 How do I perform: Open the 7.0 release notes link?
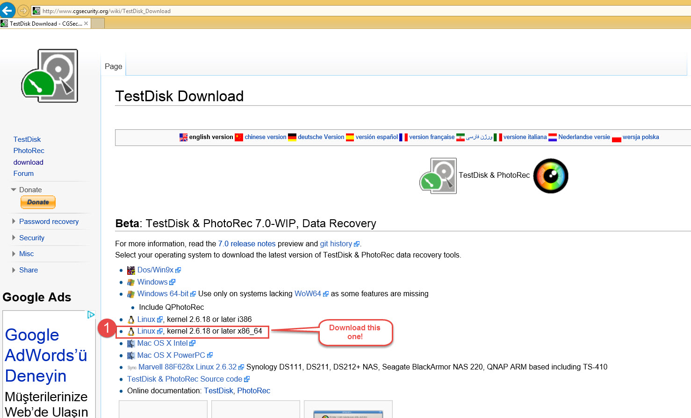tap(247, 244)
